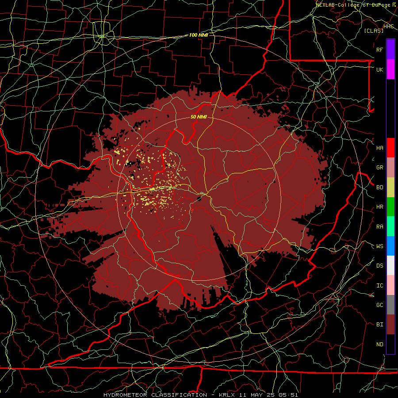The image size is (398, 398).
Task: Click the WS legend label
Action: [x=380, y=246]
